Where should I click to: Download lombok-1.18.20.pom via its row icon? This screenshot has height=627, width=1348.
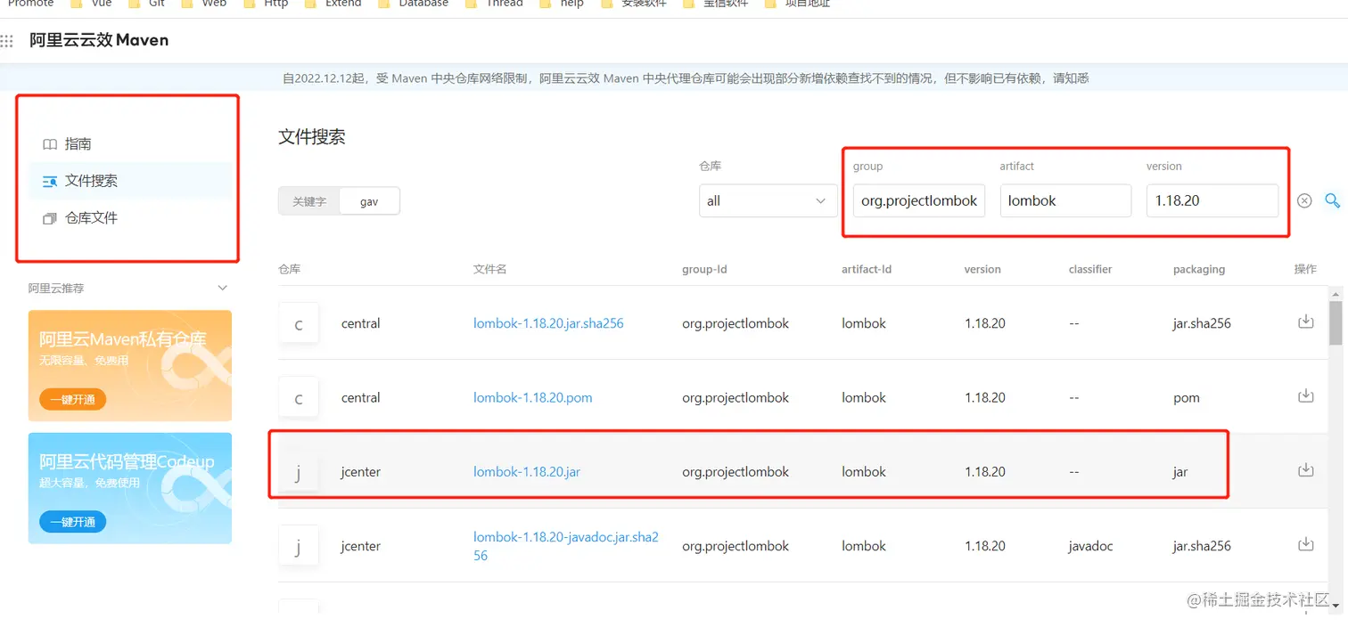coord(1306,395)
